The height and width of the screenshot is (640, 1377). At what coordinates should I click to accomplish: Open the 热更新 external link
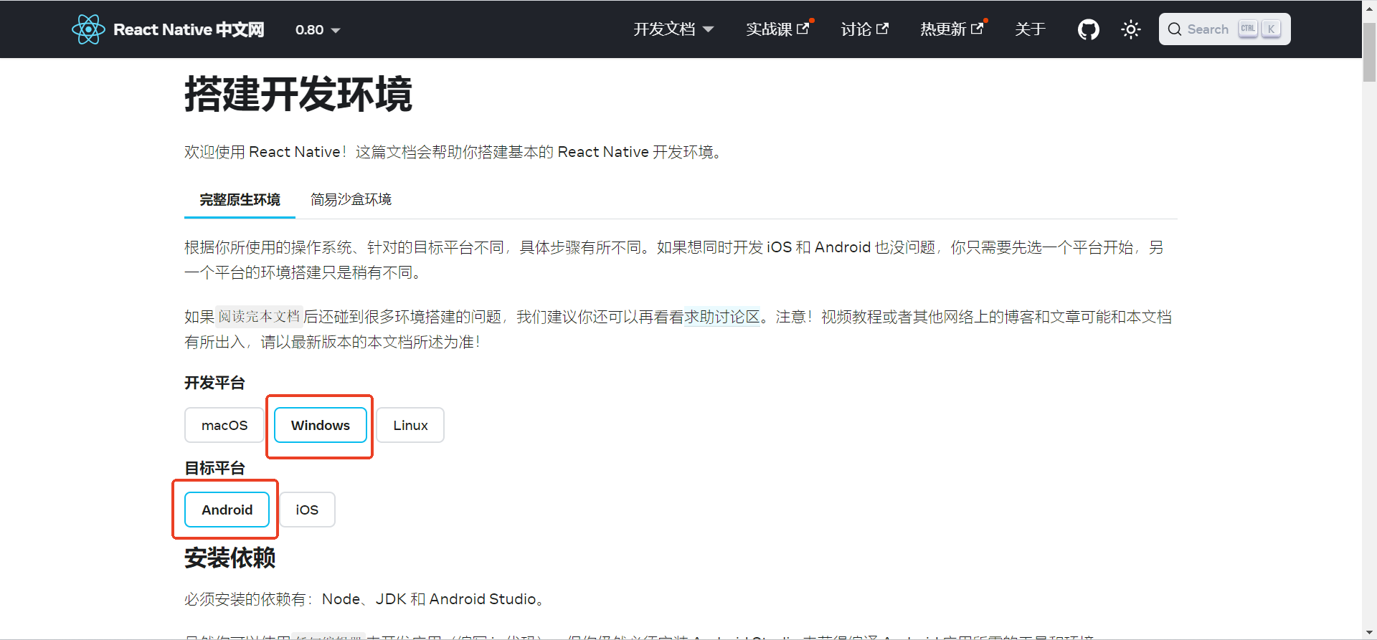point(952,29)
